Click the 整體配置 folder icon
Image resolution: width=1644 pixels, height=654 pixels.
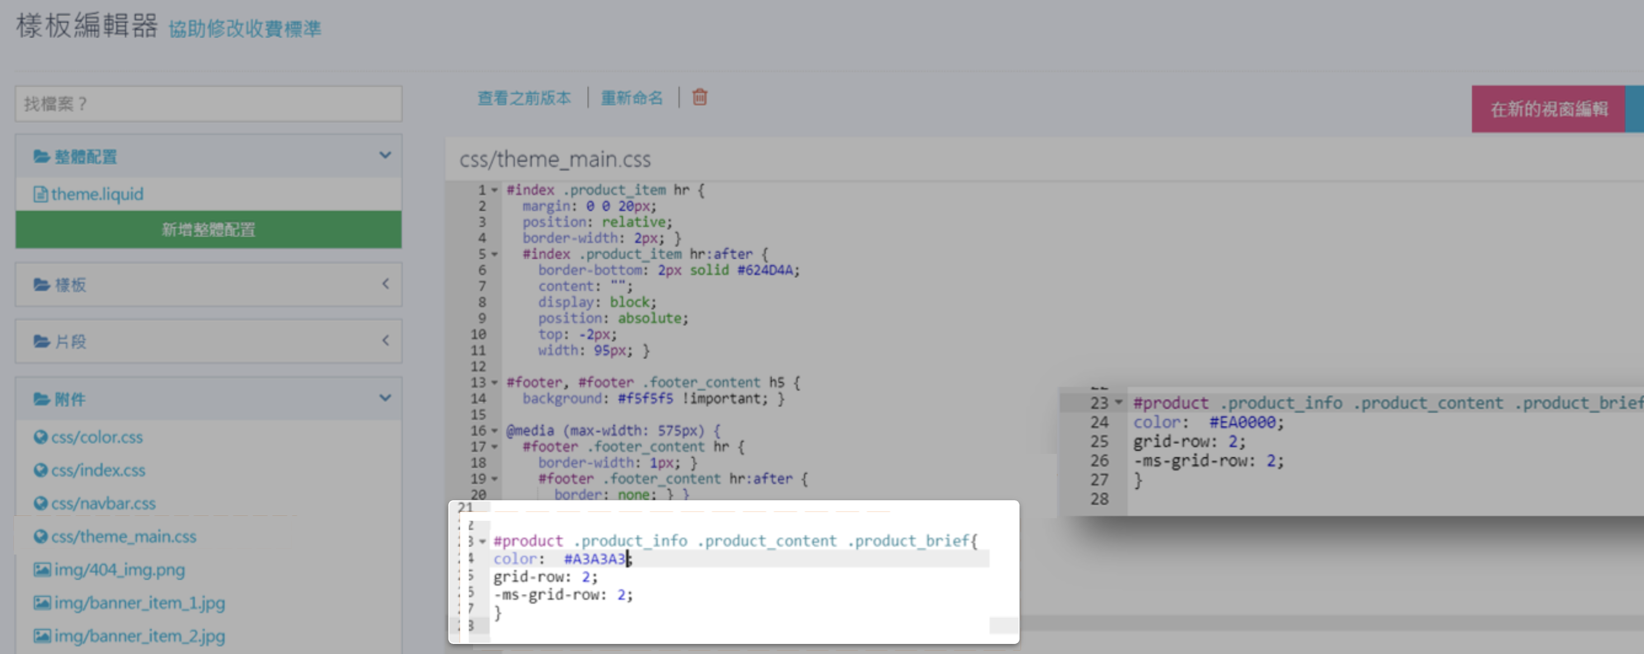pyautogui.click(x=41, y=157)
